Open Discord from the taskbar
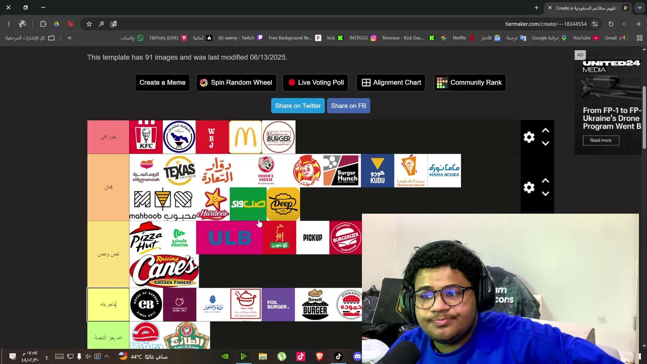 click(x=357, y=356)
